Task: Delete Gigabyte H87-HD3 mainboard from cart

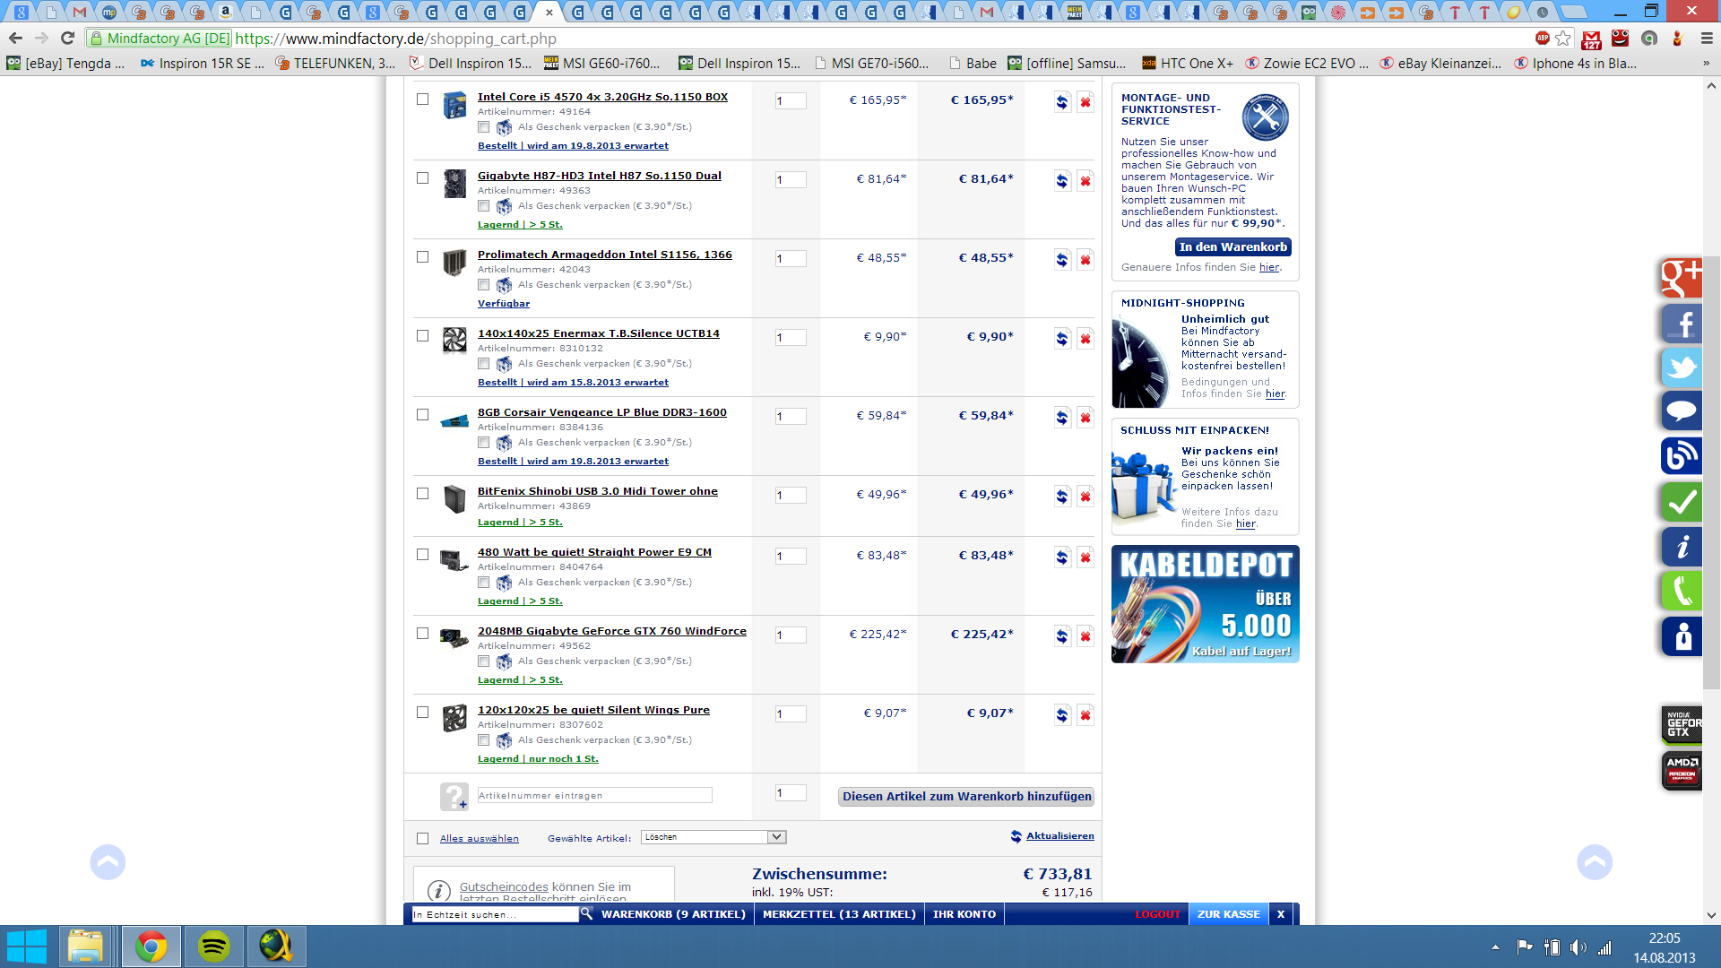Action: point(1085,180)
